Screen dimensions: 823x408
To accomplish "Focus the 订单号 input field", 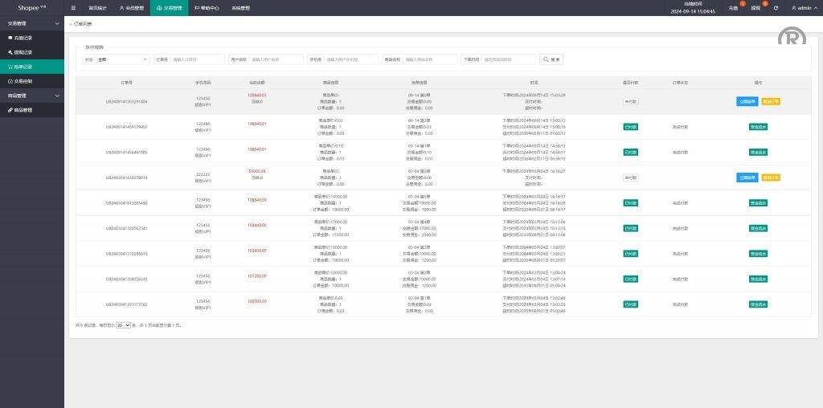I will (x=198, y=59).
